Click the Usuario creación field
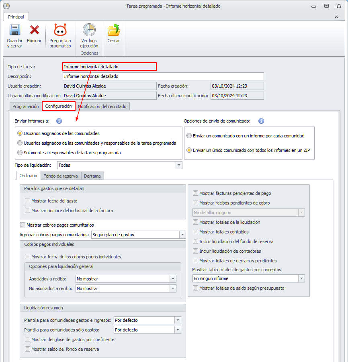348x362 pixels. point(109,86)
